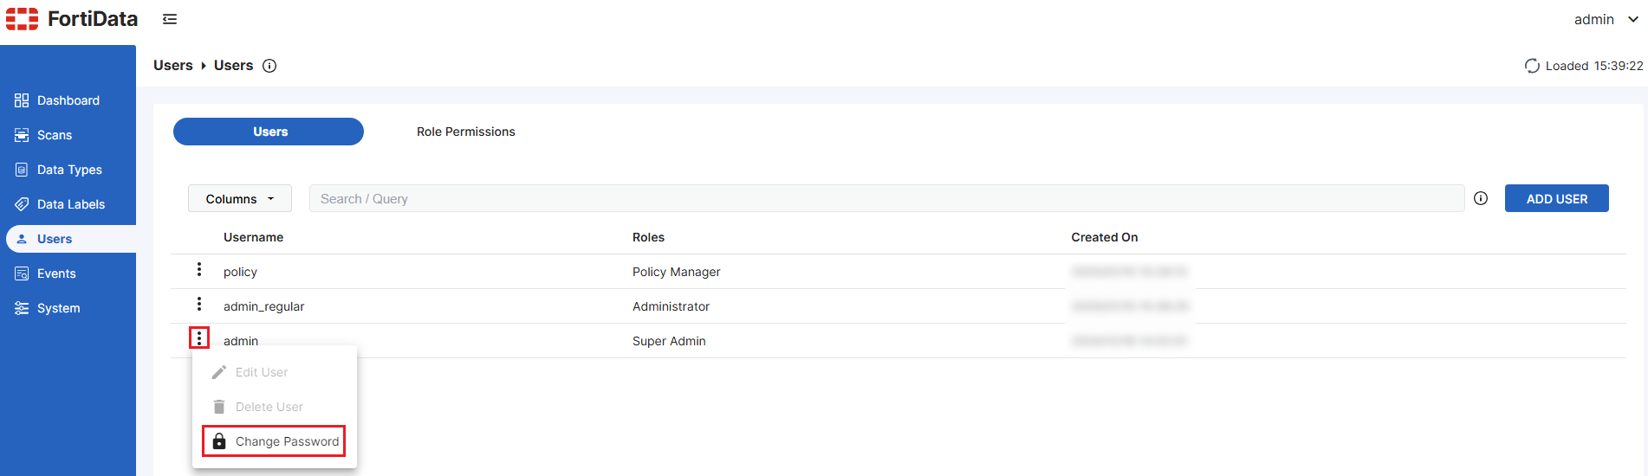Click the trash icon for Delete User

[x=219, y=407]
